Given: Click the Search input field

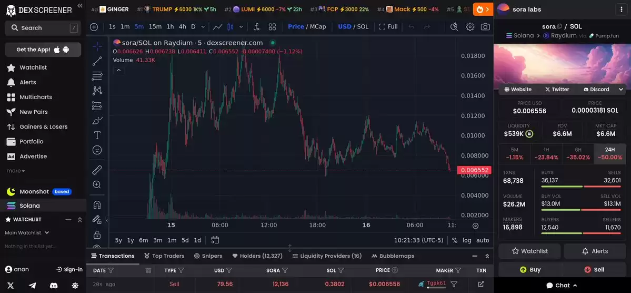Looking at the screenshot, I should [x=43, y=28].
